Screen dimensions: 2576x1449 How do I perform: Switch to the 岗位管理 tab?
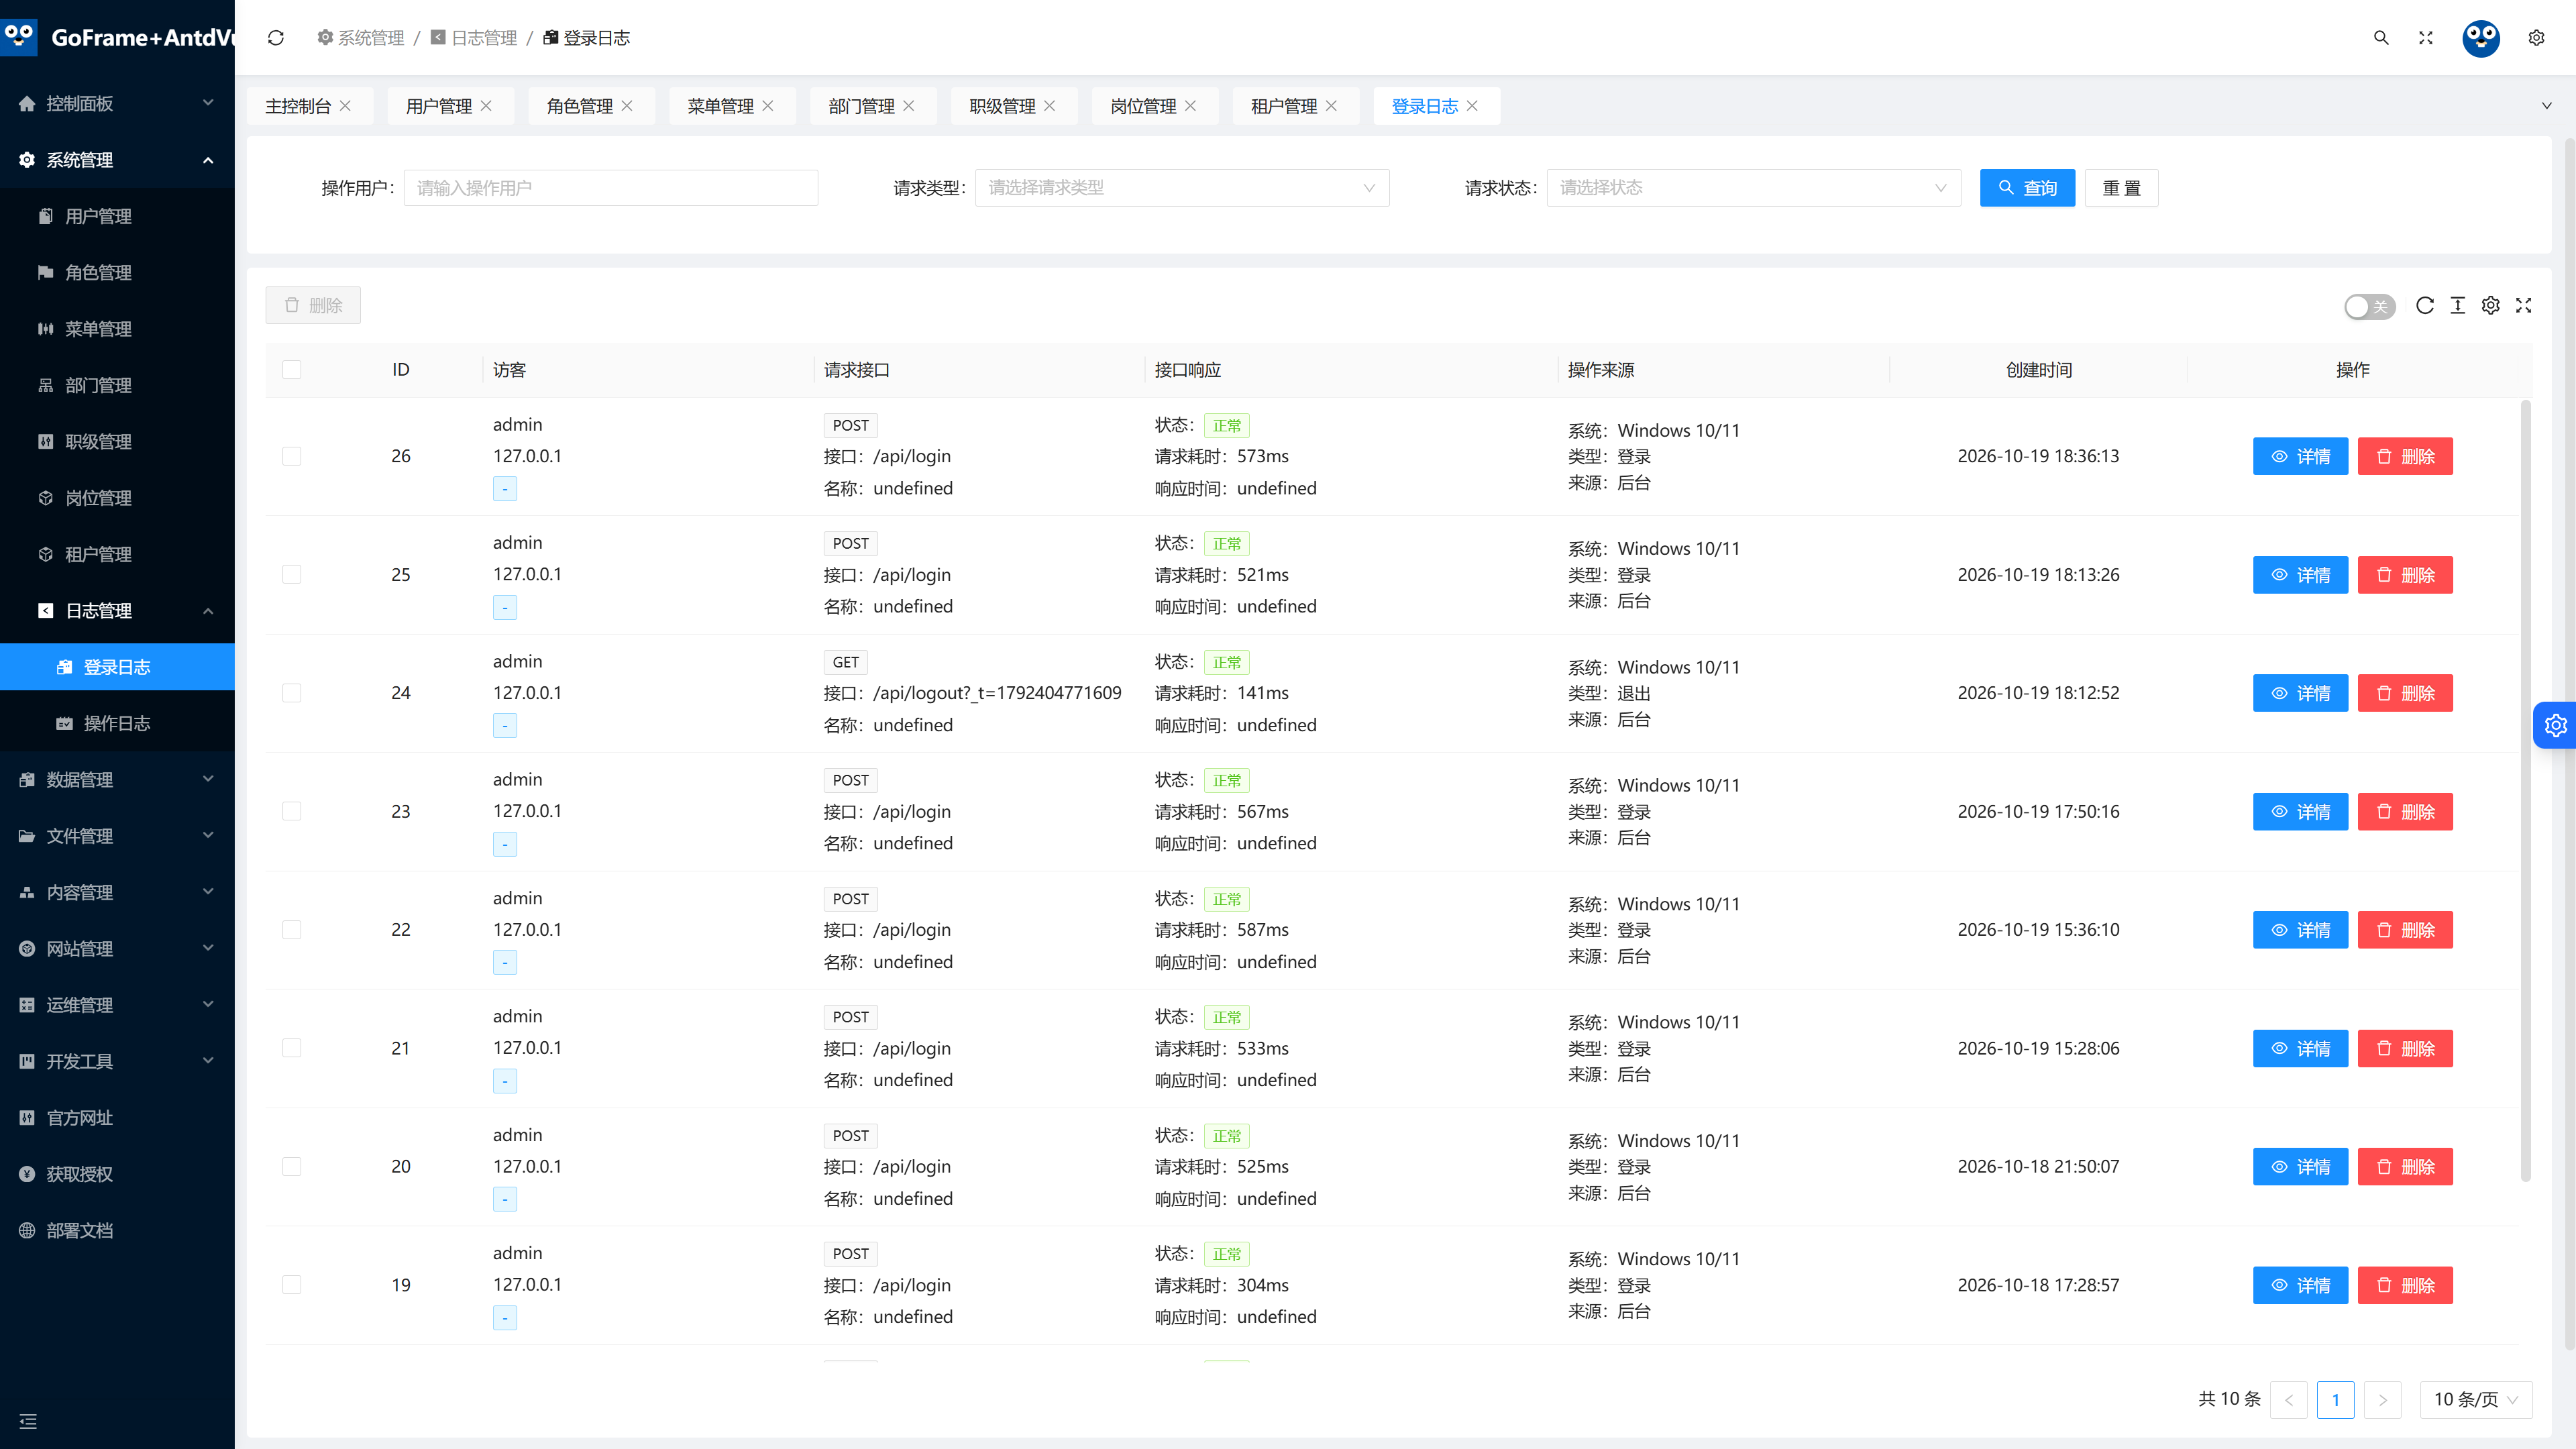coord(1143,106)
